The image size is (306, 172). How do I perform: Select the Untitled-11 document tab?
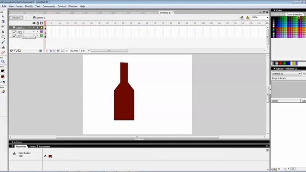tap(166, 13)
